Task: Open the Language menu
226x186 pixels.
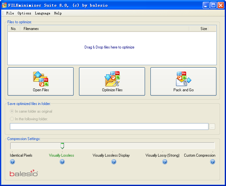Action: [42, 13]
